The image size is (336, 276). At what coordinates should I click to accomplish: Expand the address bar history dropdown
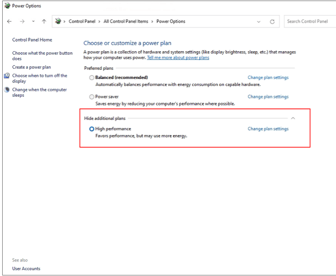[258, 22]
